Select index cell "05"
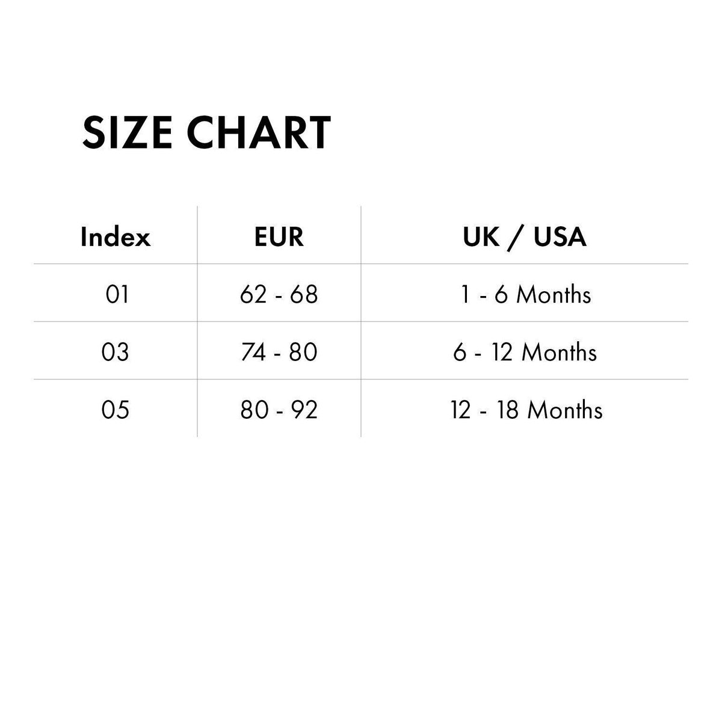Screen dimensions: 722x722 pyautogui.click(x=116, y=410)
